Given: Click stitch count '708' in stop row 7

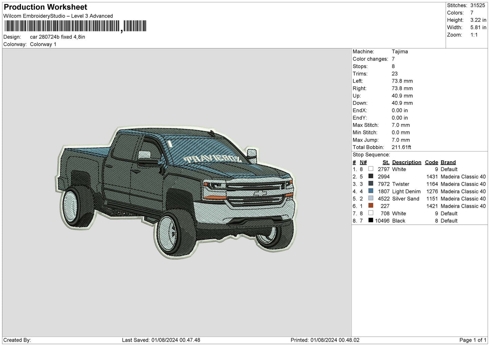Looking at the screenshot, I should (385, 213).
